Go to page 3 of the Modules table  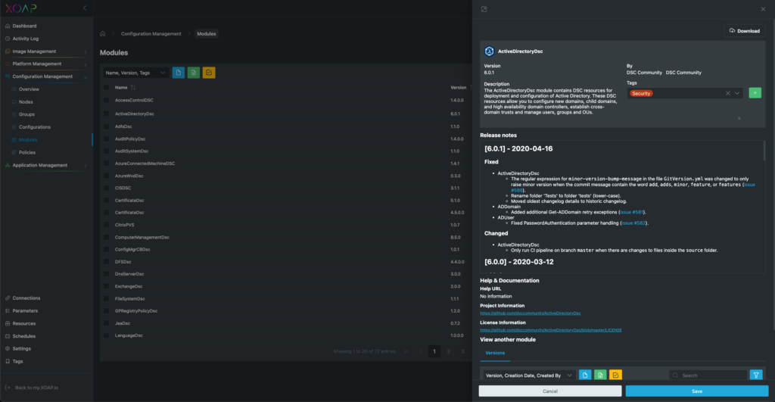pyautogui.click(x=462, y=351)
